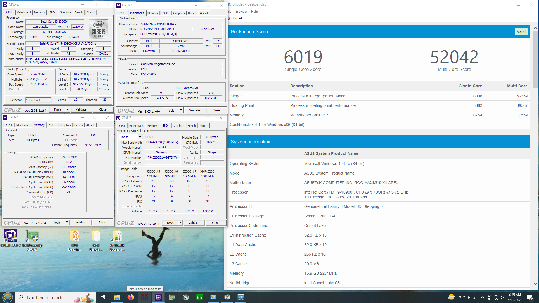This screenshot has width=539, height=303.
Task: Click Geekbench scrollbar up arrow
Action: [x=535, y=28]
